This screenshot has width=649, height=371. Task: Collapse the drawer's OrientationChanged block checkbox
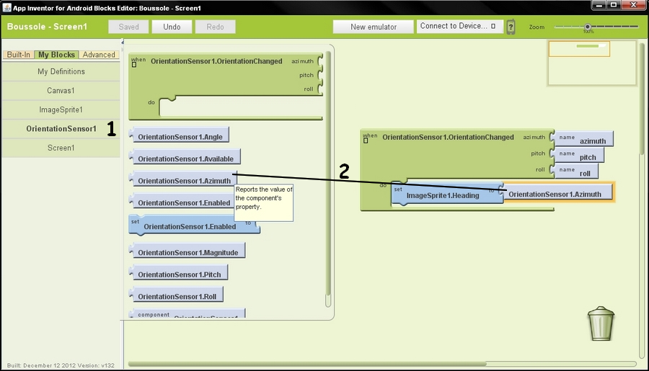coord(134,65)
